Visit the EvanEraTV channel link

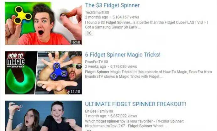94,62
